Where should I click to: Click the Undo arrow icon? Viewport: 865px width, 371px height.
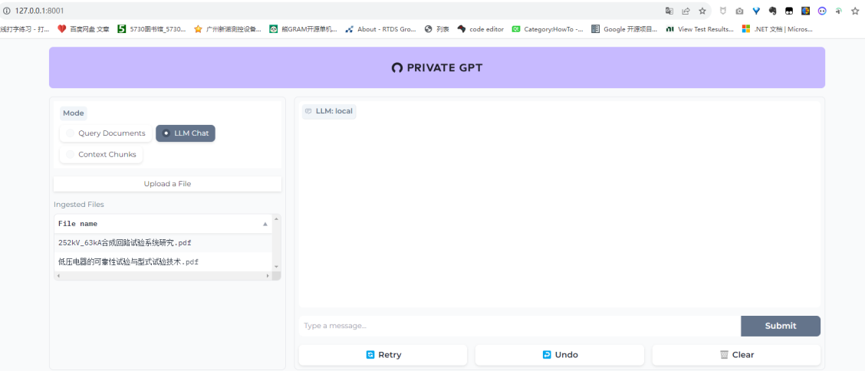(x=547, y=355)
